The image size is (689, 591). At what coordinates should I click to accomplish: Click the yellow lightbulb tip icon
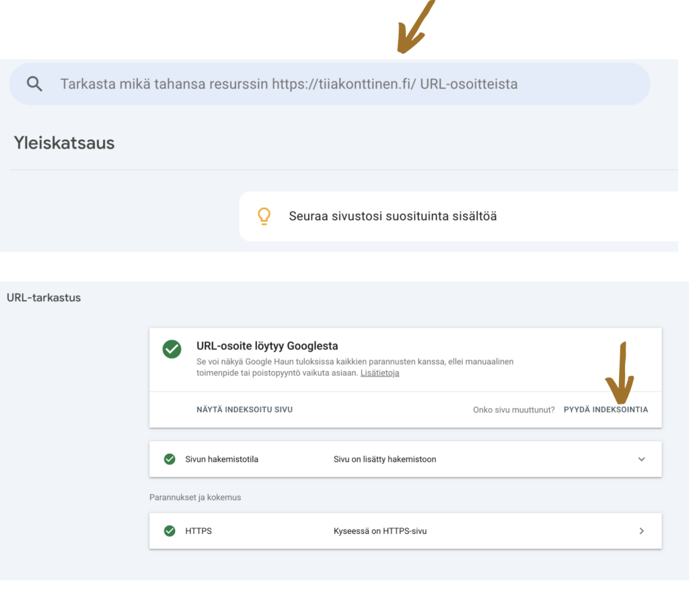264,216
